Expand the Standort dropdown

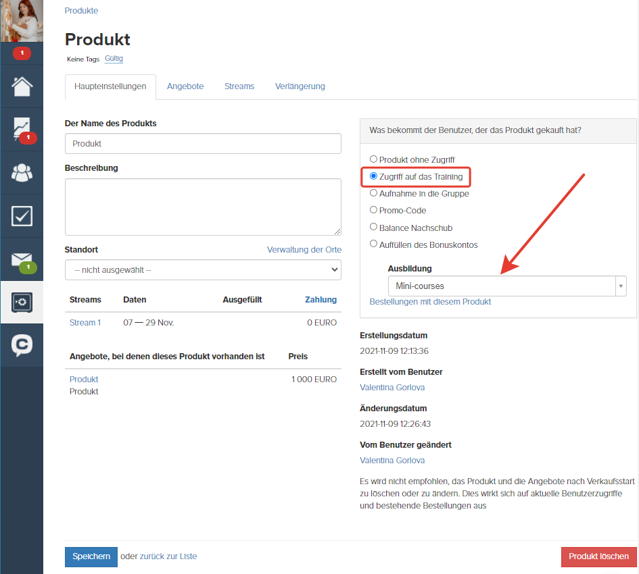click(x=203, y=270)
